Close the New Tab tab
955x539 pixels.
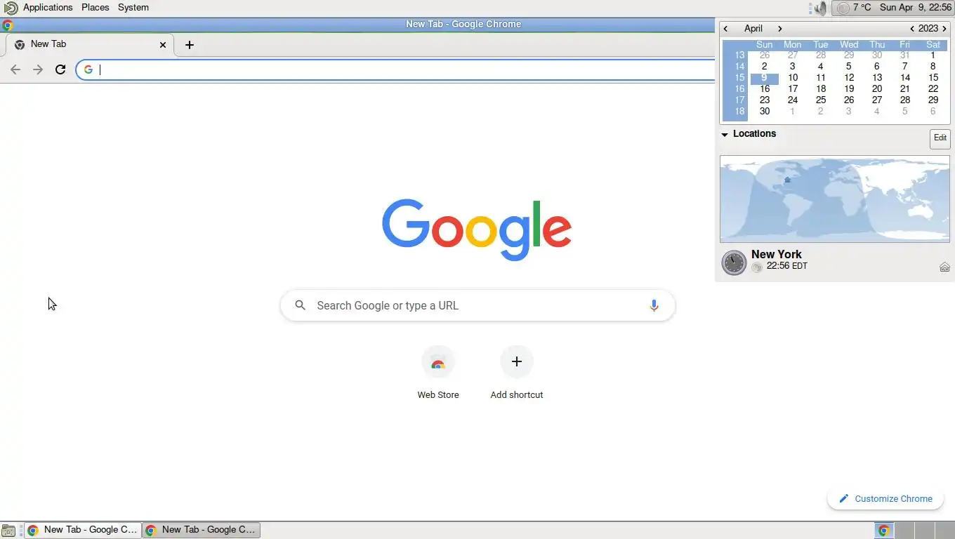point(163,44)
